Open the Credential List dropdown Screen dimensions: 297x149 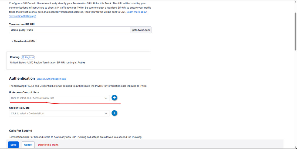tap(59, 113)
